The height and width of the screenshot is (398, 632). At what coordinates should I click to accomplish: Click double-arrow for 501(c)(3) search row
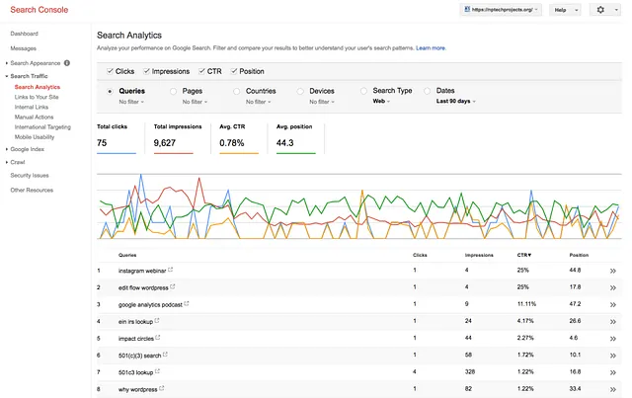pyautogui.click(x=613, y=356)
